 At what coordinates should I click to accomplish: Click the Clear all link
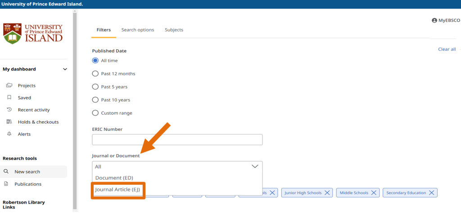tap(447, 49)
